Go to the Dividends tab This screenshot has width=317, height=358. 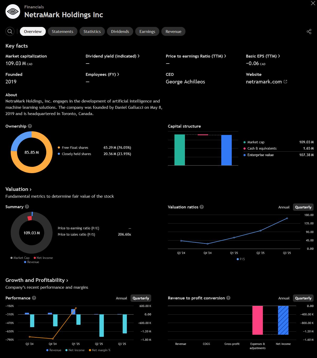(x=120, y=31)
